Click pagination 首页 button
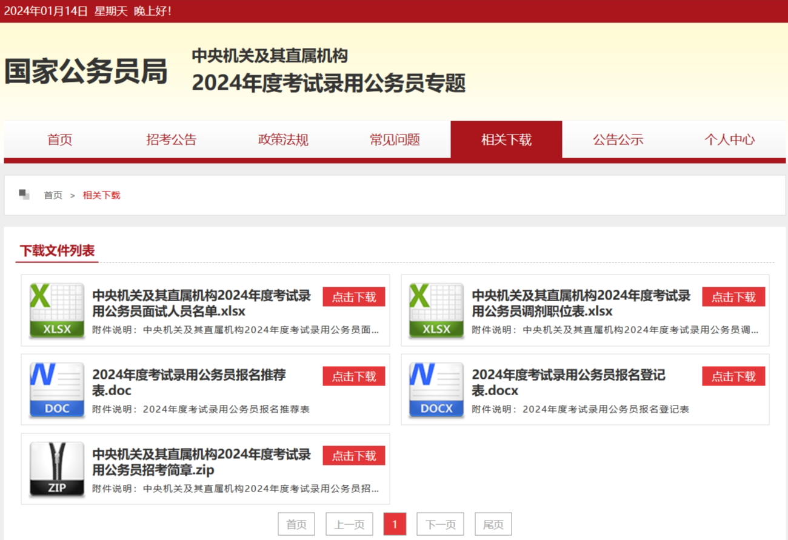The image size is (788, 540). point(296,524)
